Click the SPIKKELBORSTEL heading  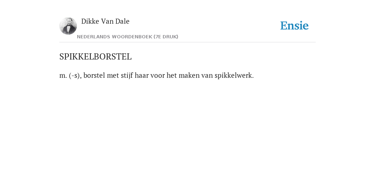pos(96,57)
